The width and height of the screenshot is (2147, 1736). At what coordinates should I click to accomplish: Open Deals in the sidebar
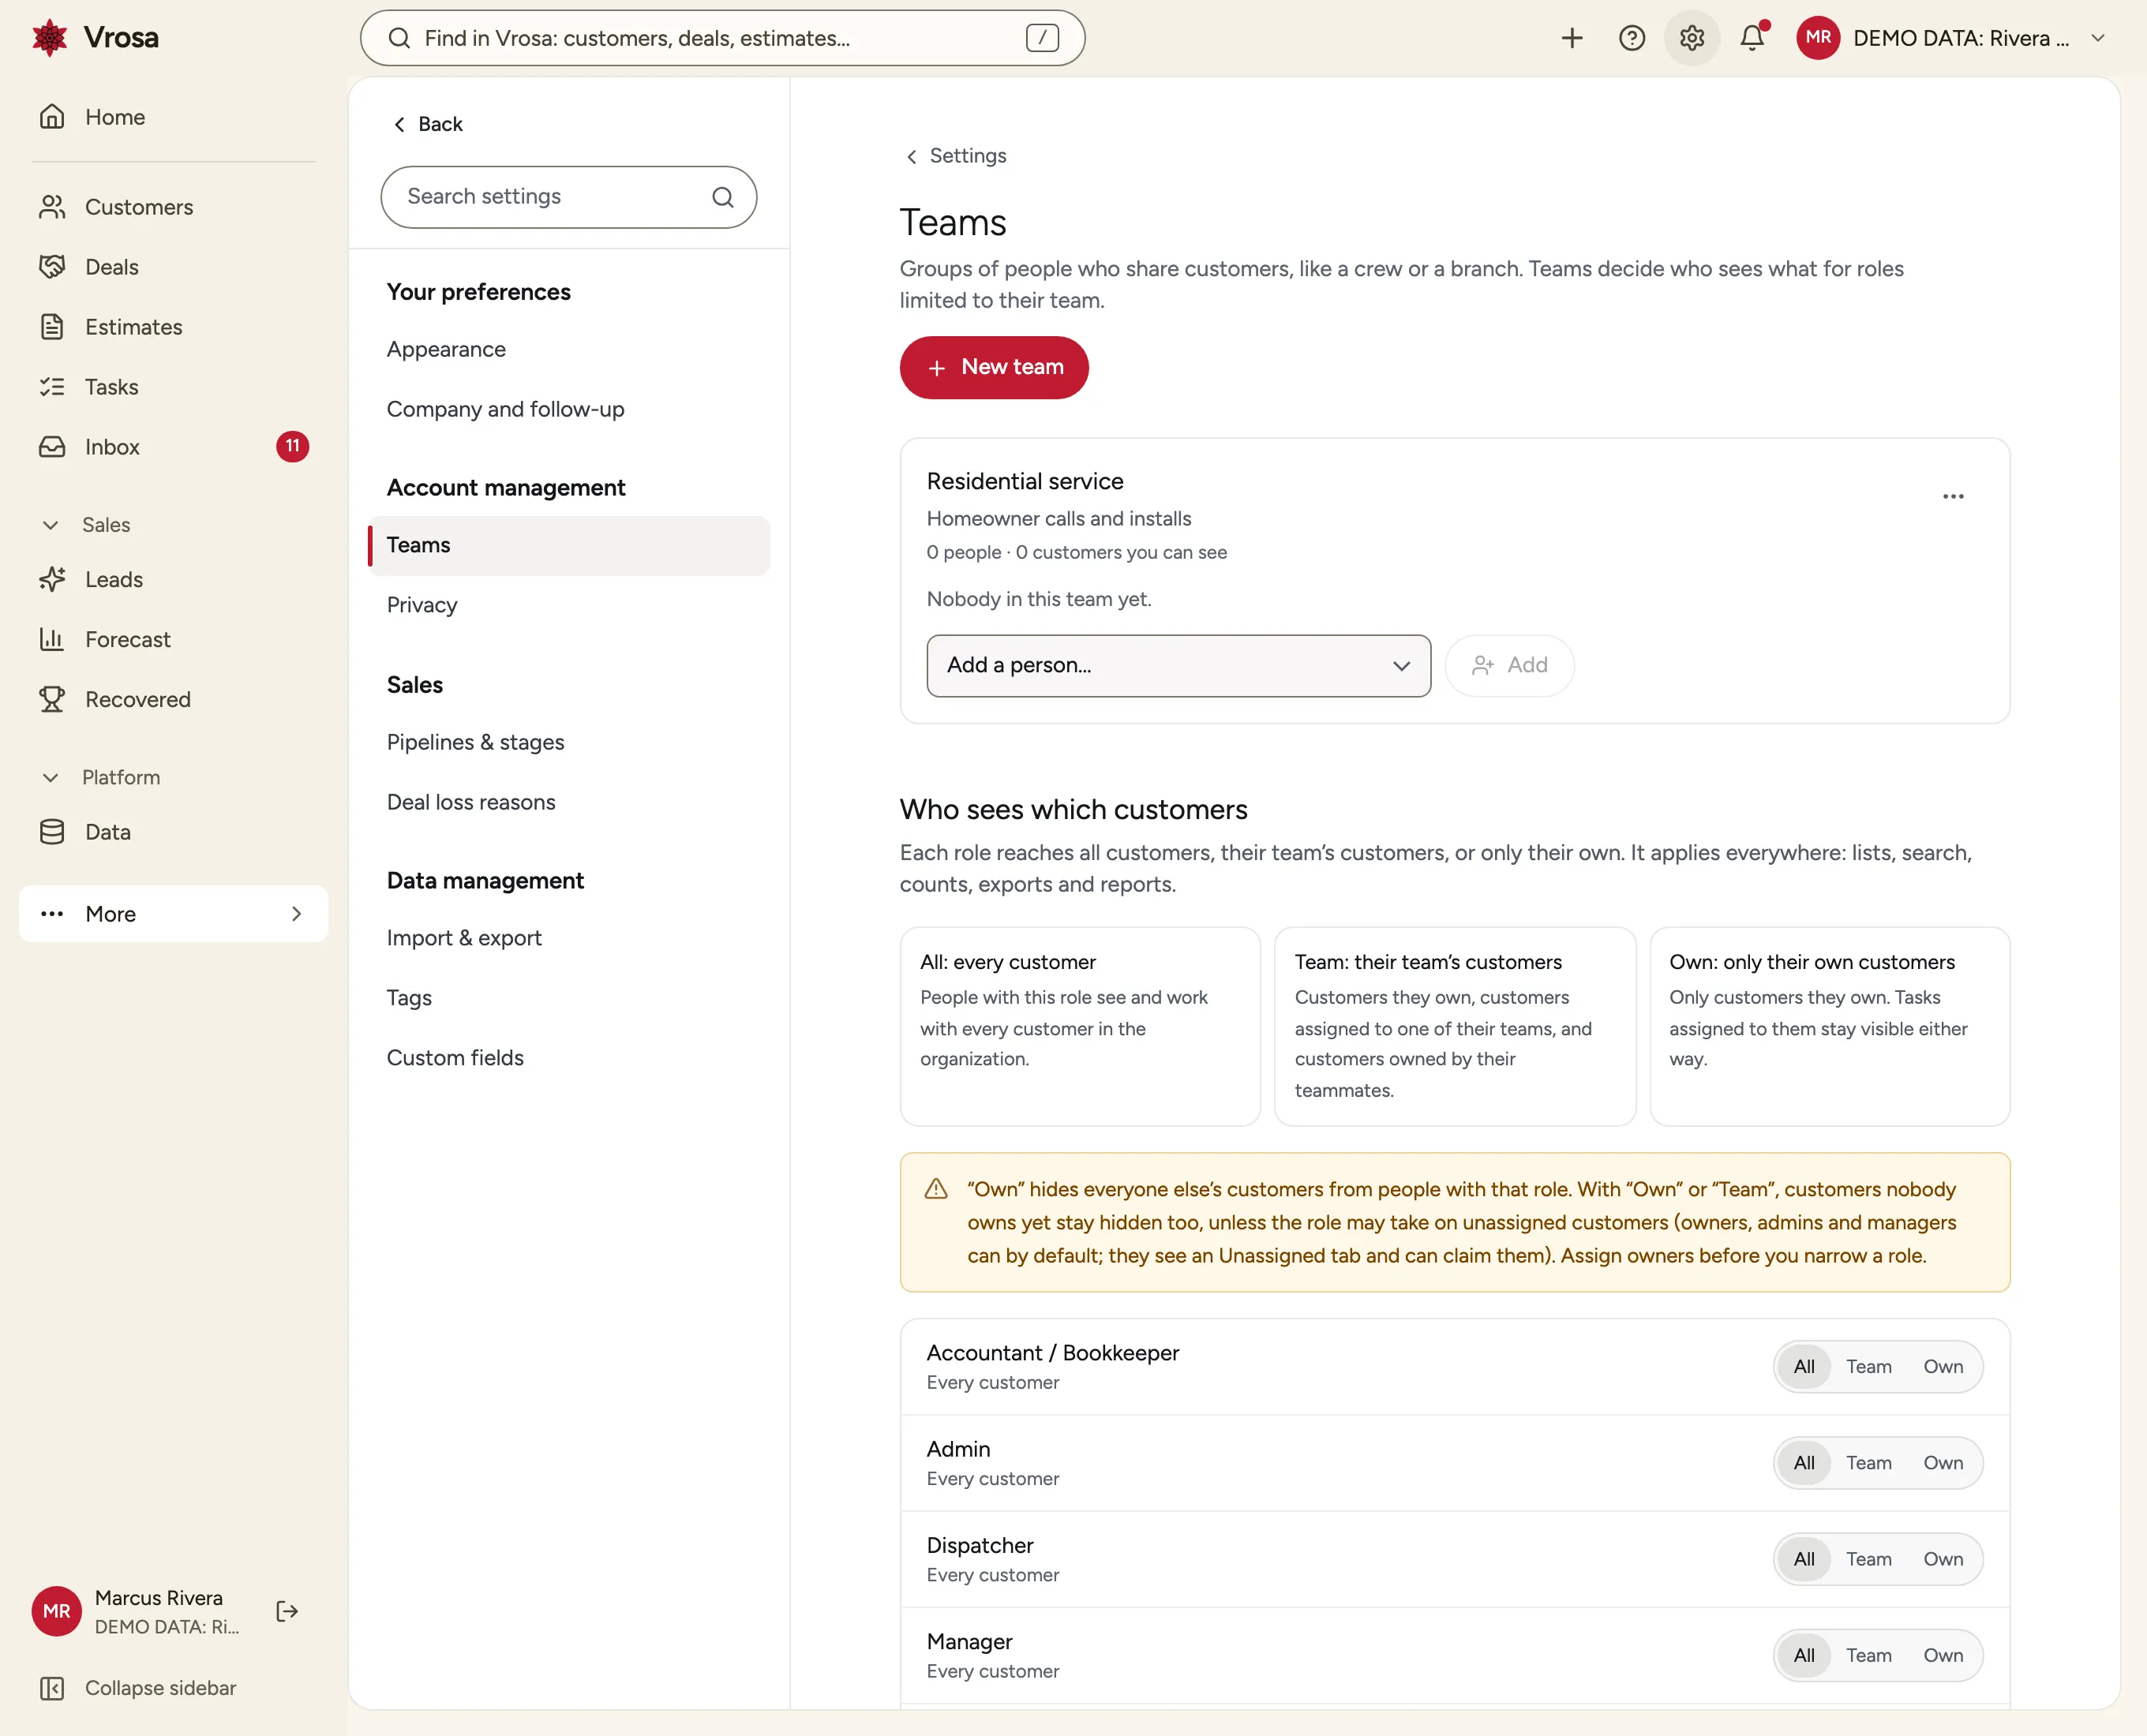pyautogui.click(x=173, y=267)
